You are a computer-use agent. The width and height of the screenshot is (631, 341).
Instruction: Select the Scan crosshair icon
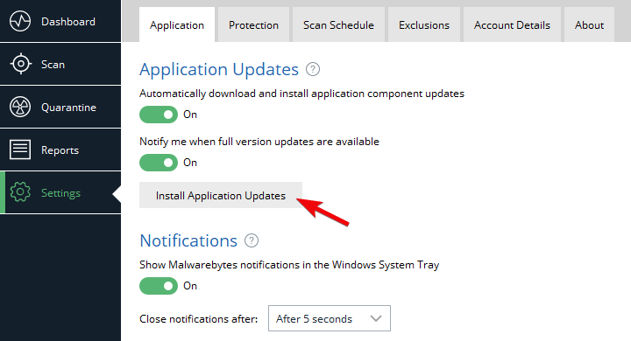point(20,64)
